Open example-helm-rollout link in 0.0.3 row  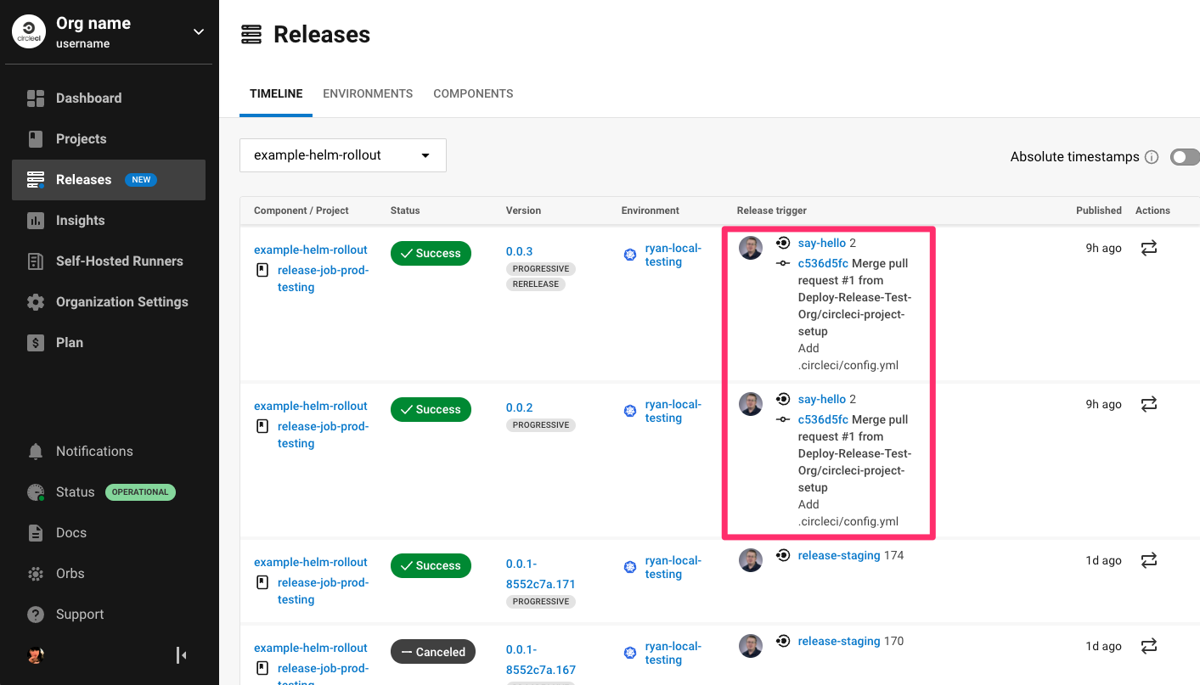point(311,250)
